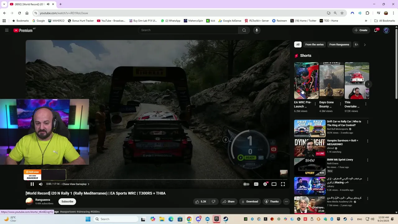Reload the page

tap(19, 13)
